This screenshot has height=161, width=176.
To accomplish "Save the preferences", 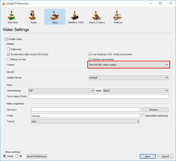I will [x=148, y=156].
